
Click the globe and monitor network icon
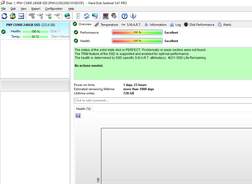95,16
